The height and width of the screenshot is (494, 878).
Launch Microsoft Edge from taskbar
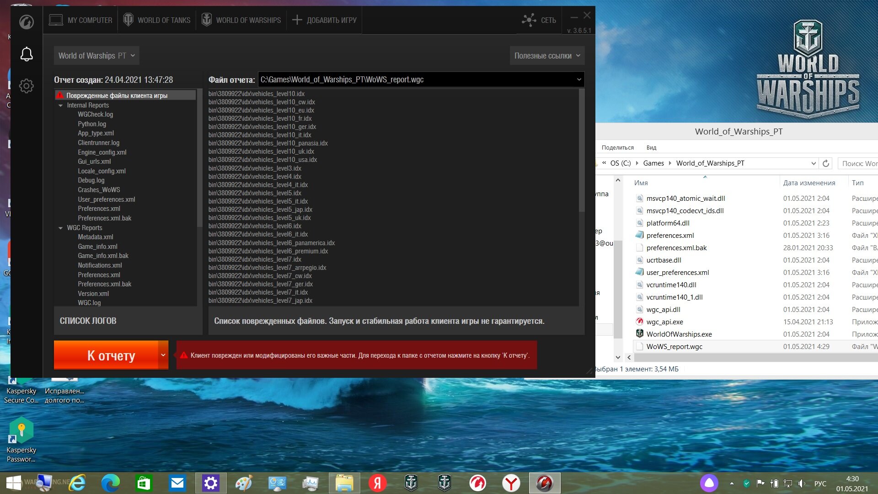110,483
